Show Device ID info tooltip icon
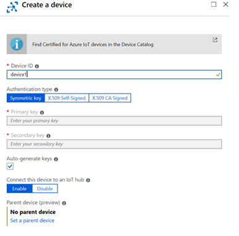The height and width of the screenshot is (236, 239). 37,67
